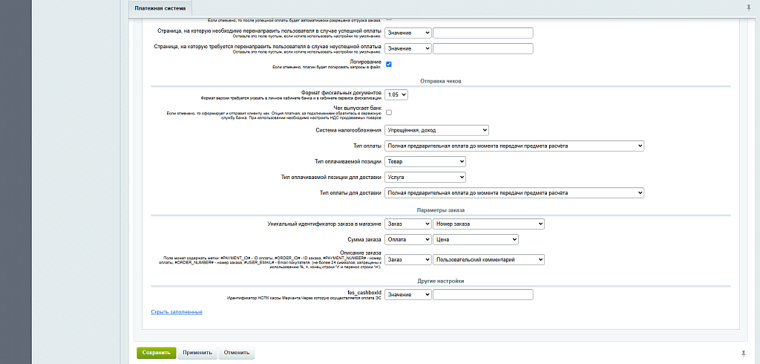
Task: Click the Скрыть заполненные link
Action: pyautogui.click(x=177, y=312)
